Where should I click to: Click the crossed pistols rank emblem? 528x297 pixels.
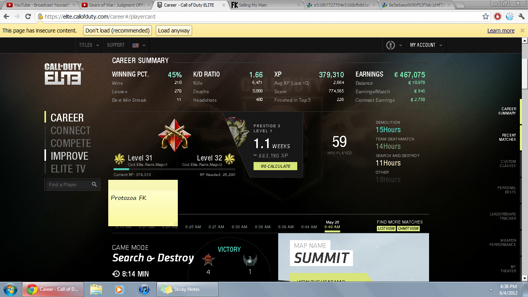(175, 135)
